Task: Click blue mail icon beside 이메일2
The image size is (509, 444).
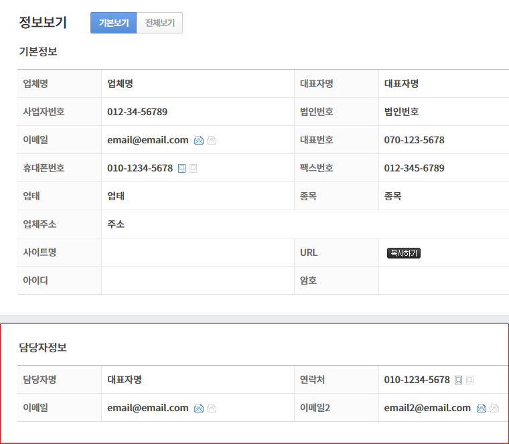Action: pyautogui.click(x=481, y=409)
